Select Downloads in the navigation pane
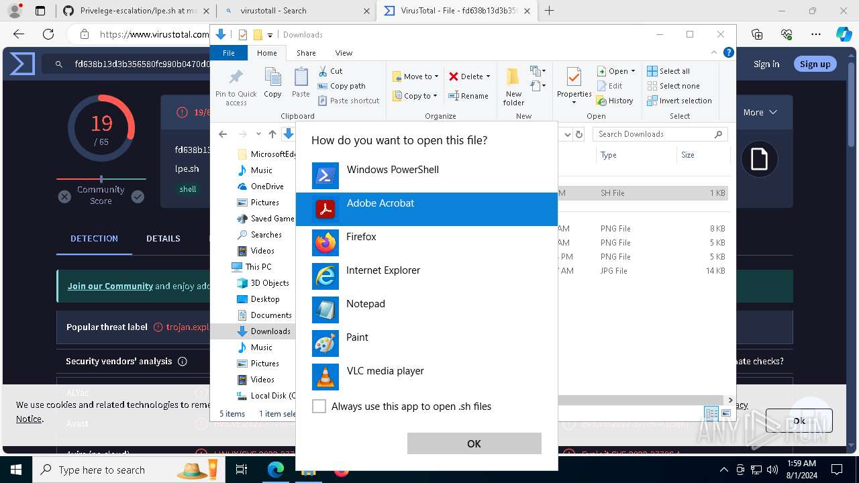The width and height of the screenshot is (859, 483). (x=264, y=331)
